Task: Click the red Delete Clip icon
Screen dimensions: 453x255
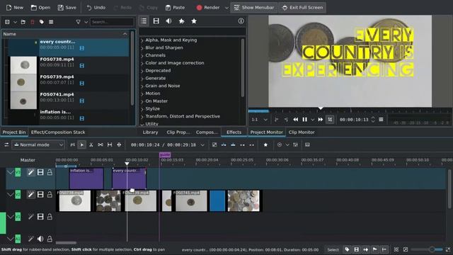Action: 33,22
